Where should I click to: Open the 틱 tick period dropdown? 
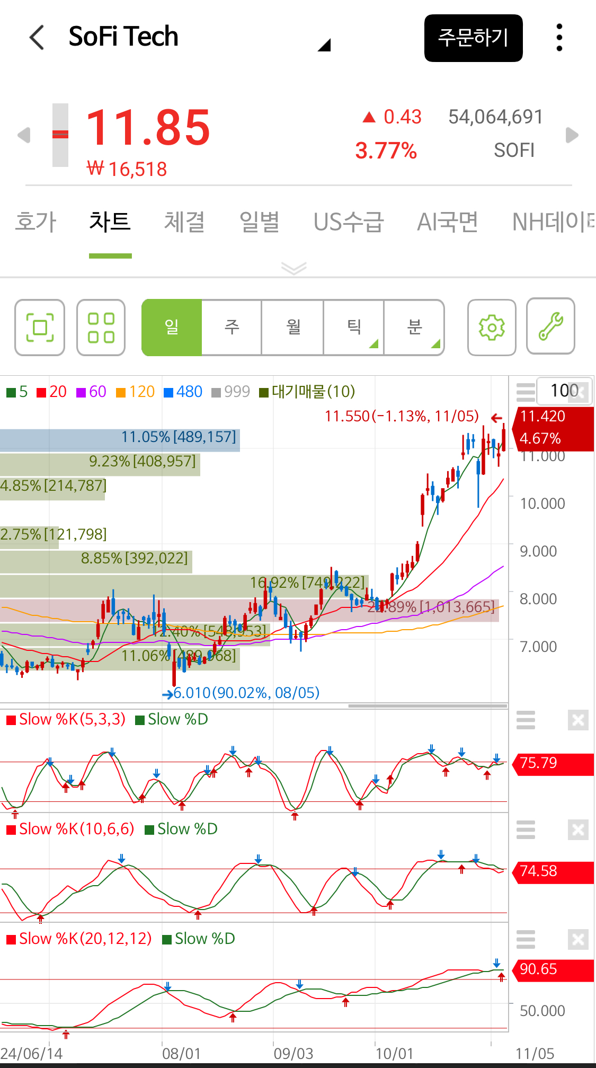pos(354,327)
